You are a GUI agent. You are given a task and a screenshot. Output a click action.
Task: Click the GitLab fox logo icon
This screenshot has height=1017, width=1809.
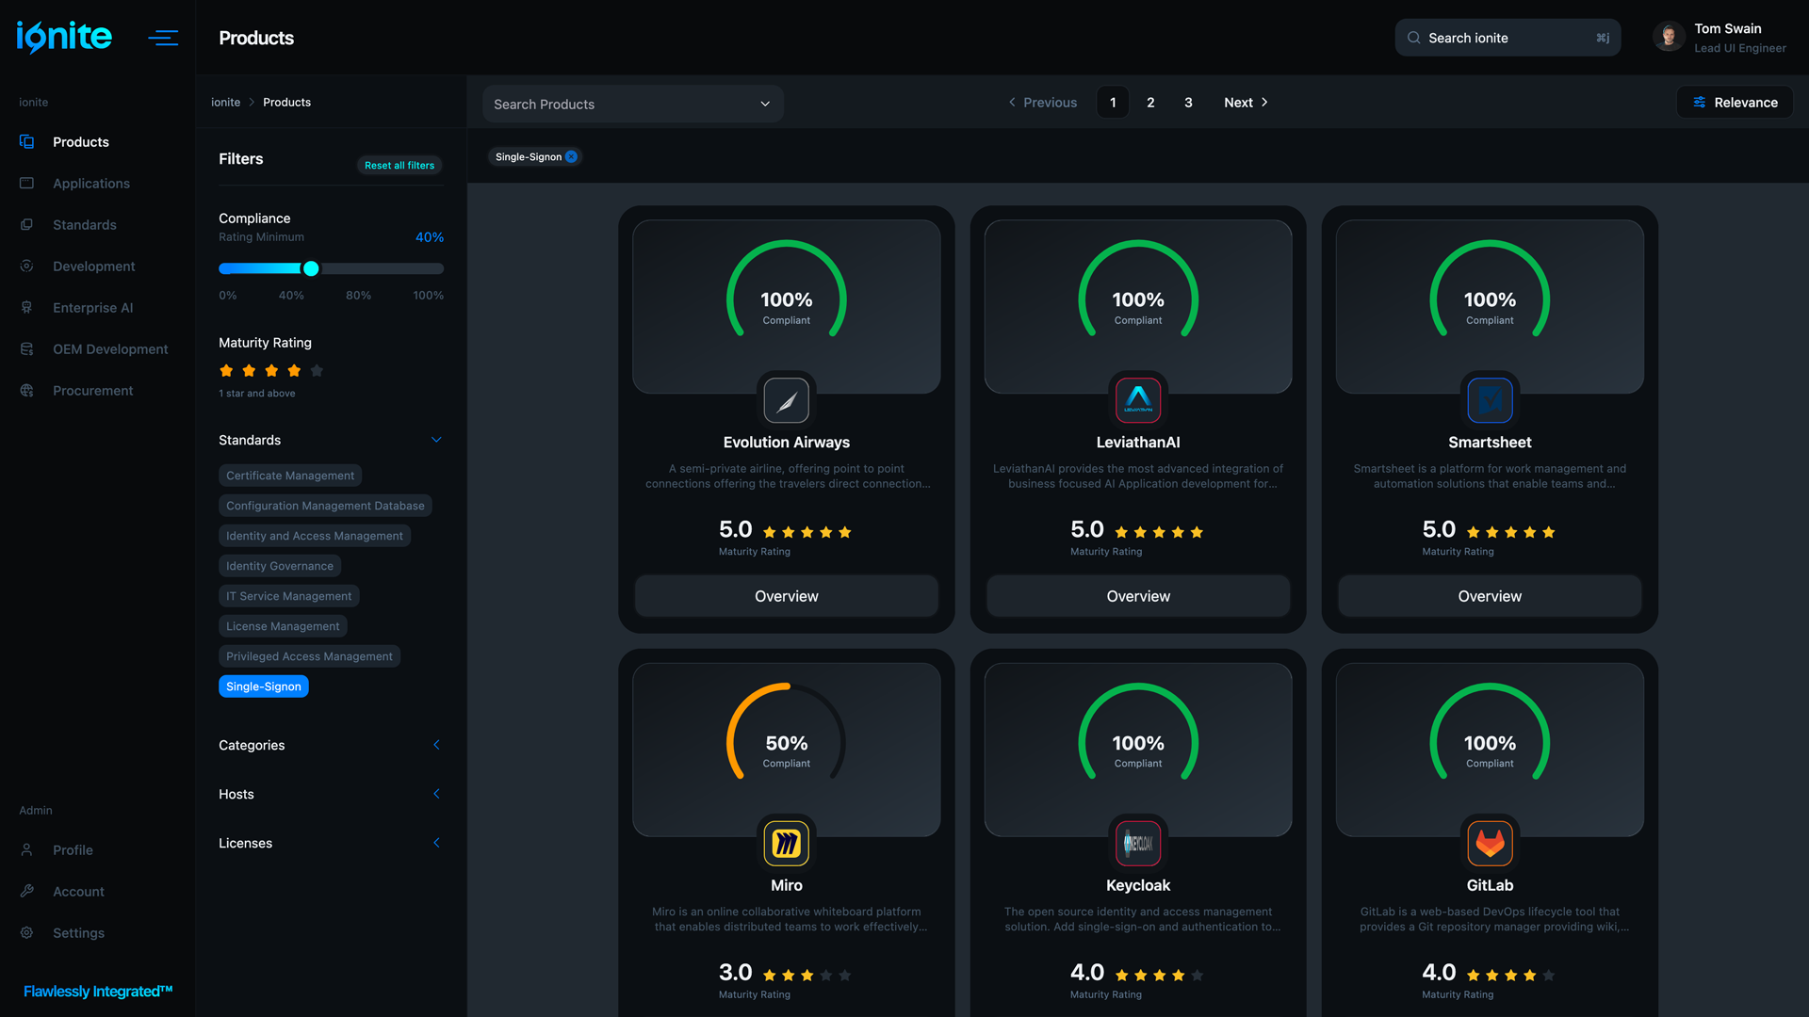coord(1490,844)
